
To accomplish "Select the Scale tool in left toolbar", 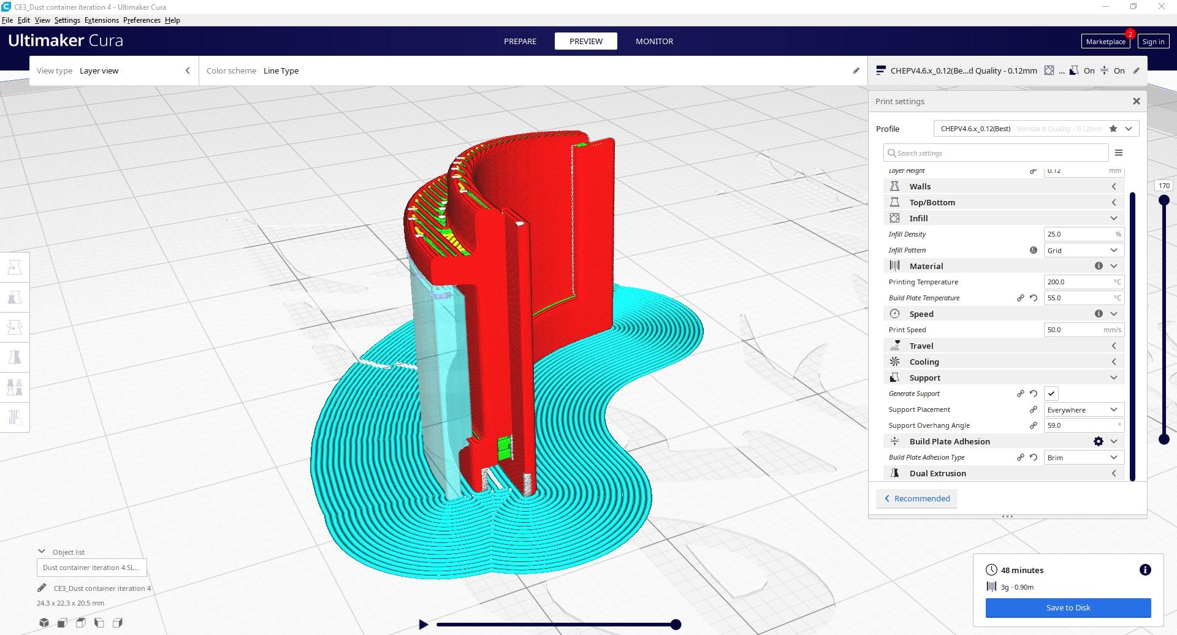I will click(x=15, y=297).
